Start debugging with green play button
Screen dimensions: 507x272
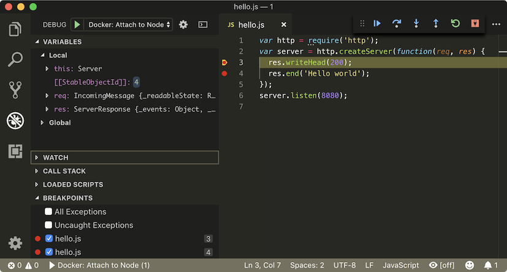(77, 25)
